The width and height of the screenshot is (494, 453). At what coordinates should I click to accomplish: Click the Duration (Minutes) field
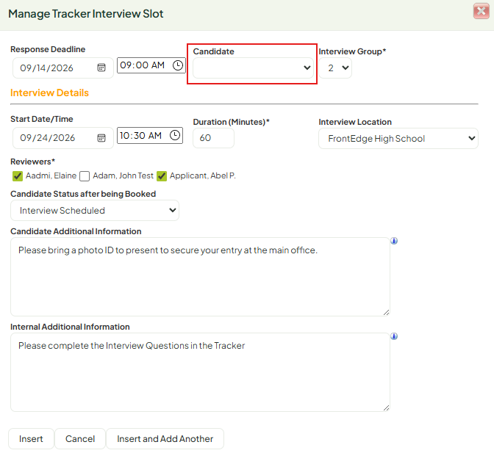213,138
